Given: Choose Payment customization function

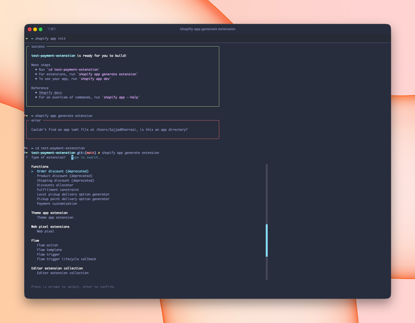Looking at the screenshot, I should pos(57,204).
